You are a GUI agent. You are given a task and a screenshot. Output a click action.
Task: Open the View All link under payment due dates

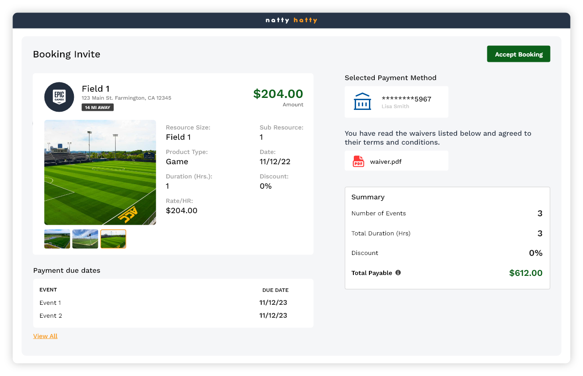click(x=45, y=336)
